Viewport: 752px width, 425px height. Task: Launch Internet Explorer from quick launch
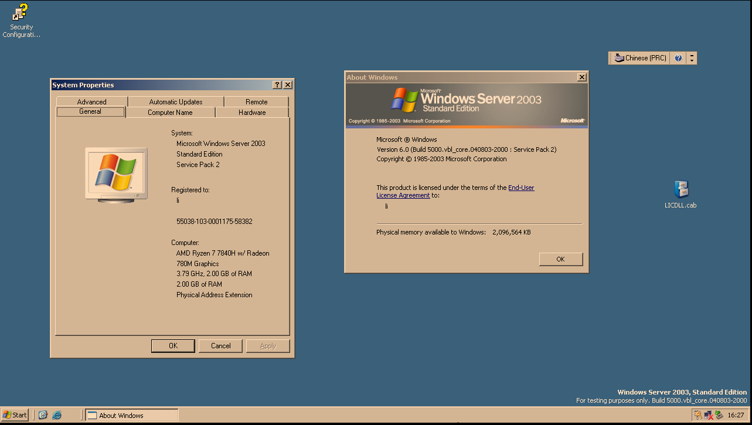pyautogui.click(x=57, y=415)
